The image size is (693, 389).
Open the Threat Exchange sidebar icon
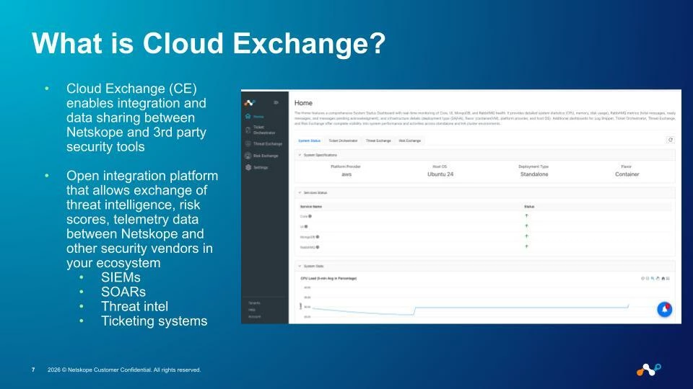[x=248, y=144]
